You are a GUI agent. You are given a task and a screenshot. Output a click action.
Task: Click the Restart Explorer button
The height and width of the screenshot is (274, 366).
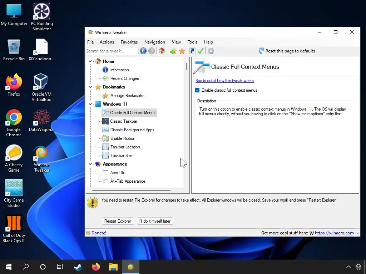tap(118, 221)
